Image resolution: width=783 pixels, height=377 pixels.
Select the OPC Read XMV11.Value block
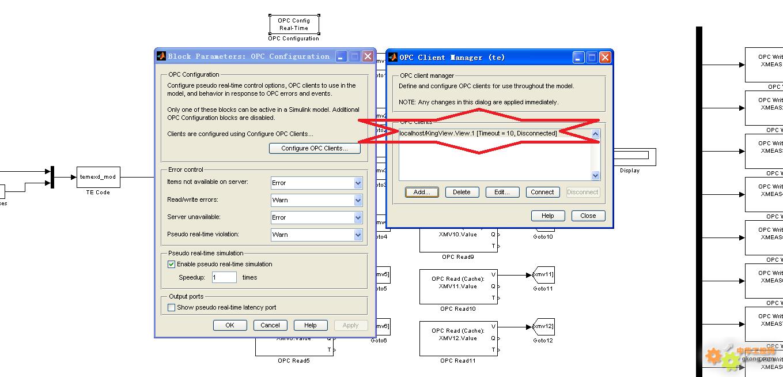click(x=458, y=286)
